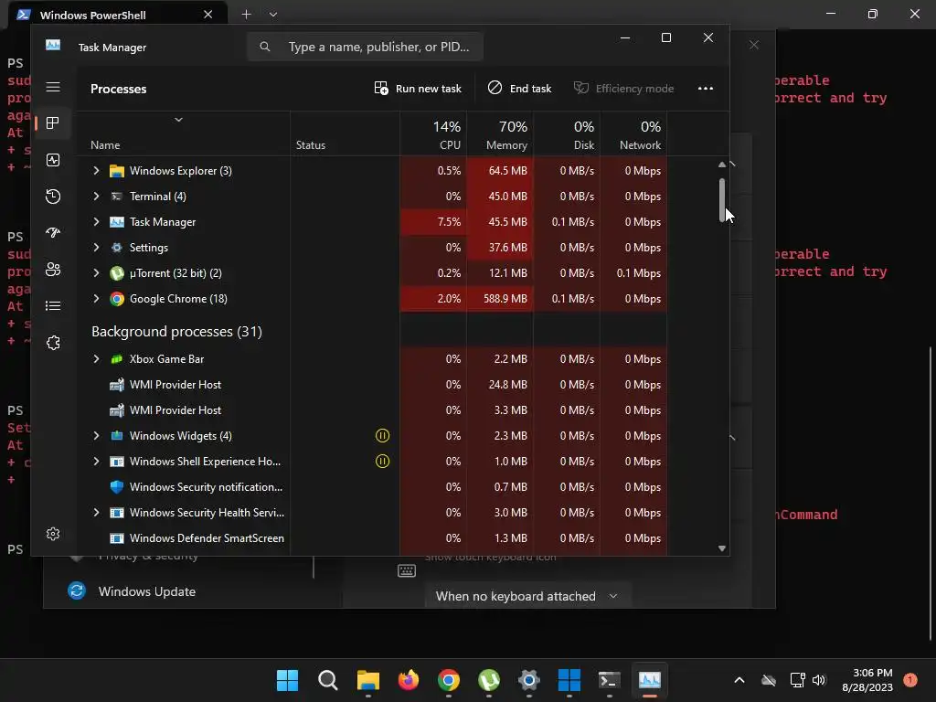Click suspended status icon for Windows Widgets
Image resolution: width=936 pixels, height=702 pixels.
coord(383,436)
